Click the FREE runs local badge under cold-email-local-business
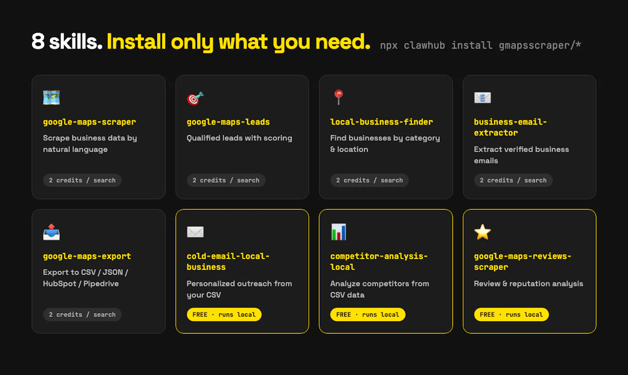The width and height of the screenshot is (628, 375). (x=224, y=315)
